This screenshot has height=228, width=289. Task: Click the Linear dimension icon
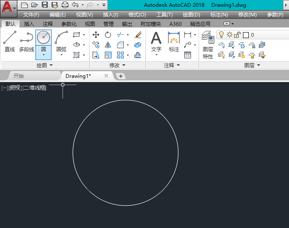[x=188, y=35]
